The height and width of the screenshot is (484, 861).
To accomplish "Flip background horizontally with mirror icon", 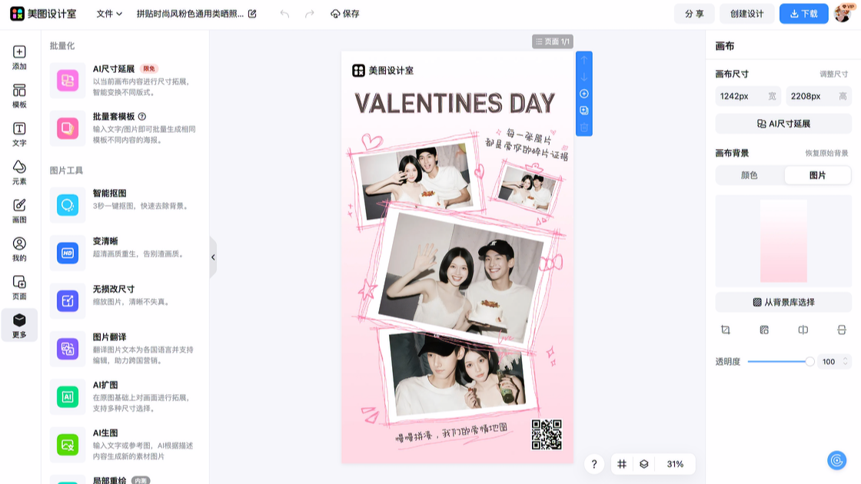I will pos(803,330).
